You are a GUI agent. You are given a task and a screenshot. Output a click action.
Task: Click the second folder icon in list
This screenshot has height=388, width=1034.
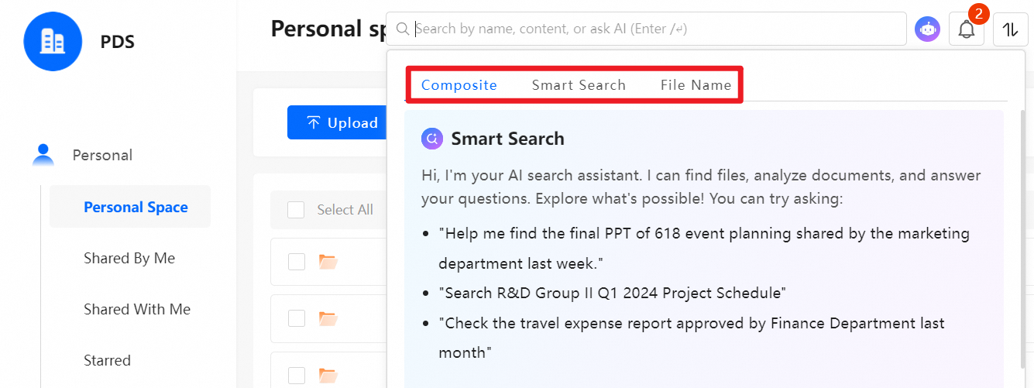[328, 318]
